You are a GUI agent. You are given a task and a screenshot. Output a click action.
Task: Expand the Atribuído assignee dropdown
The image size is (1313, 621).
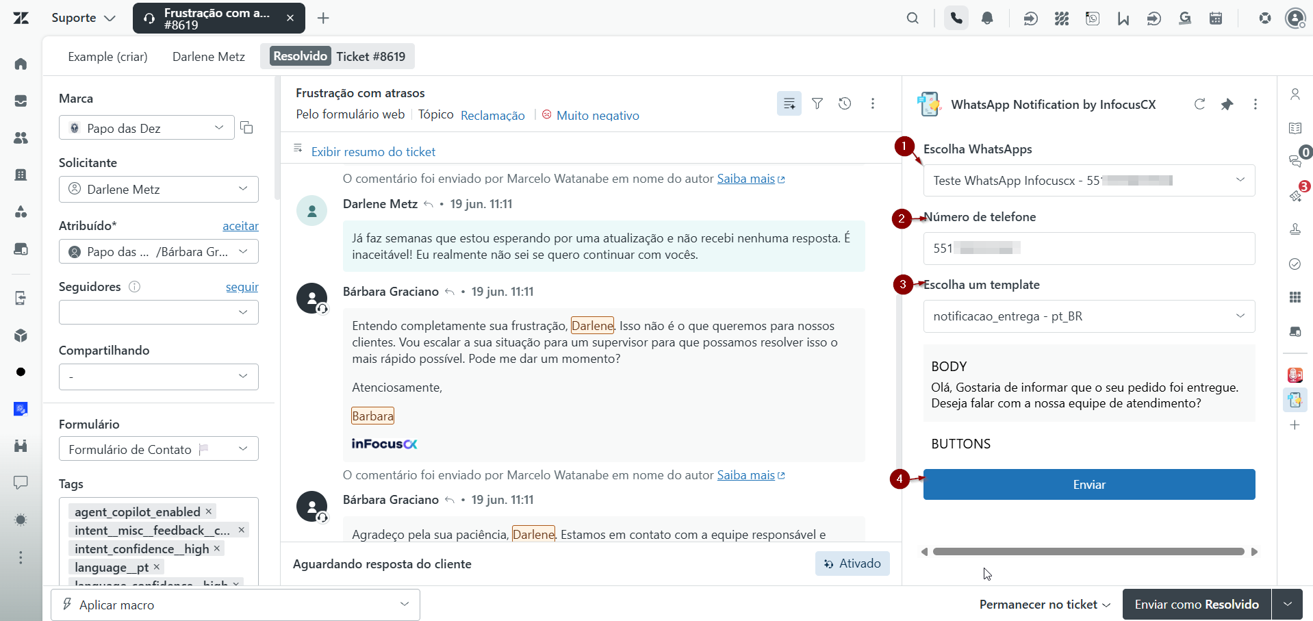159,251
